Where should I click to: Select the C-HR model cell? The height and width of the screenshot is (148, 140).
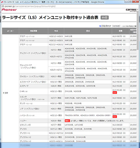(x=34, y=91)
